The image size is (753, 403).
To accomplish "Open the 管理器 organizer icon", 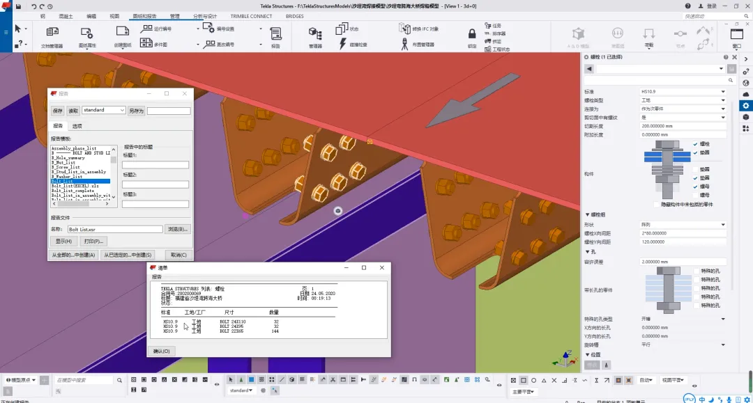I will tap(315, 33).
